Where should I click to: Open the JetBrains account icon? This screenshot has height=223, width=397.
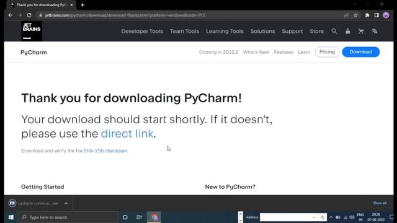coord(348,31)
